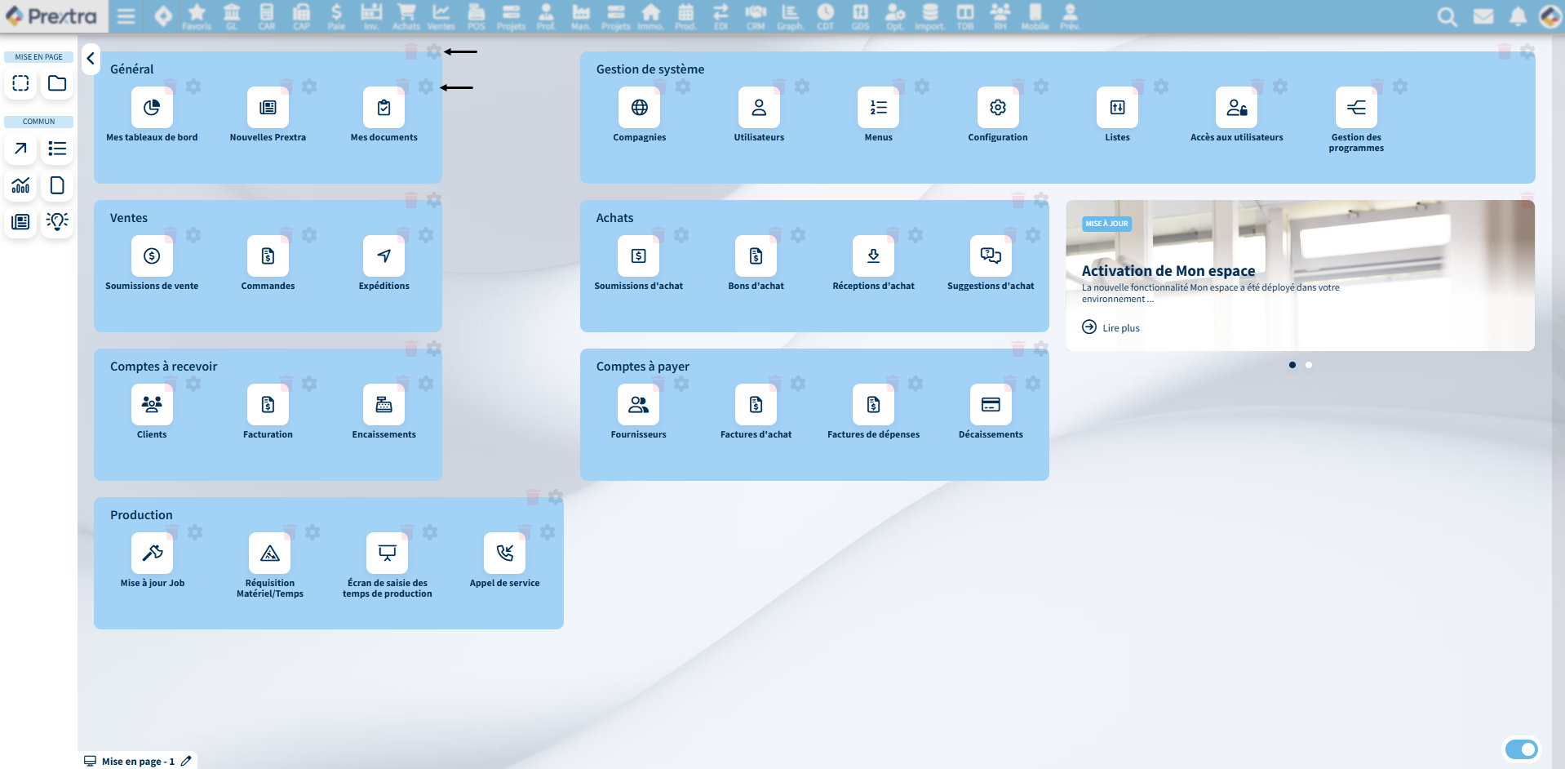Open the Favoris menu in top bar

coord(197,16)
